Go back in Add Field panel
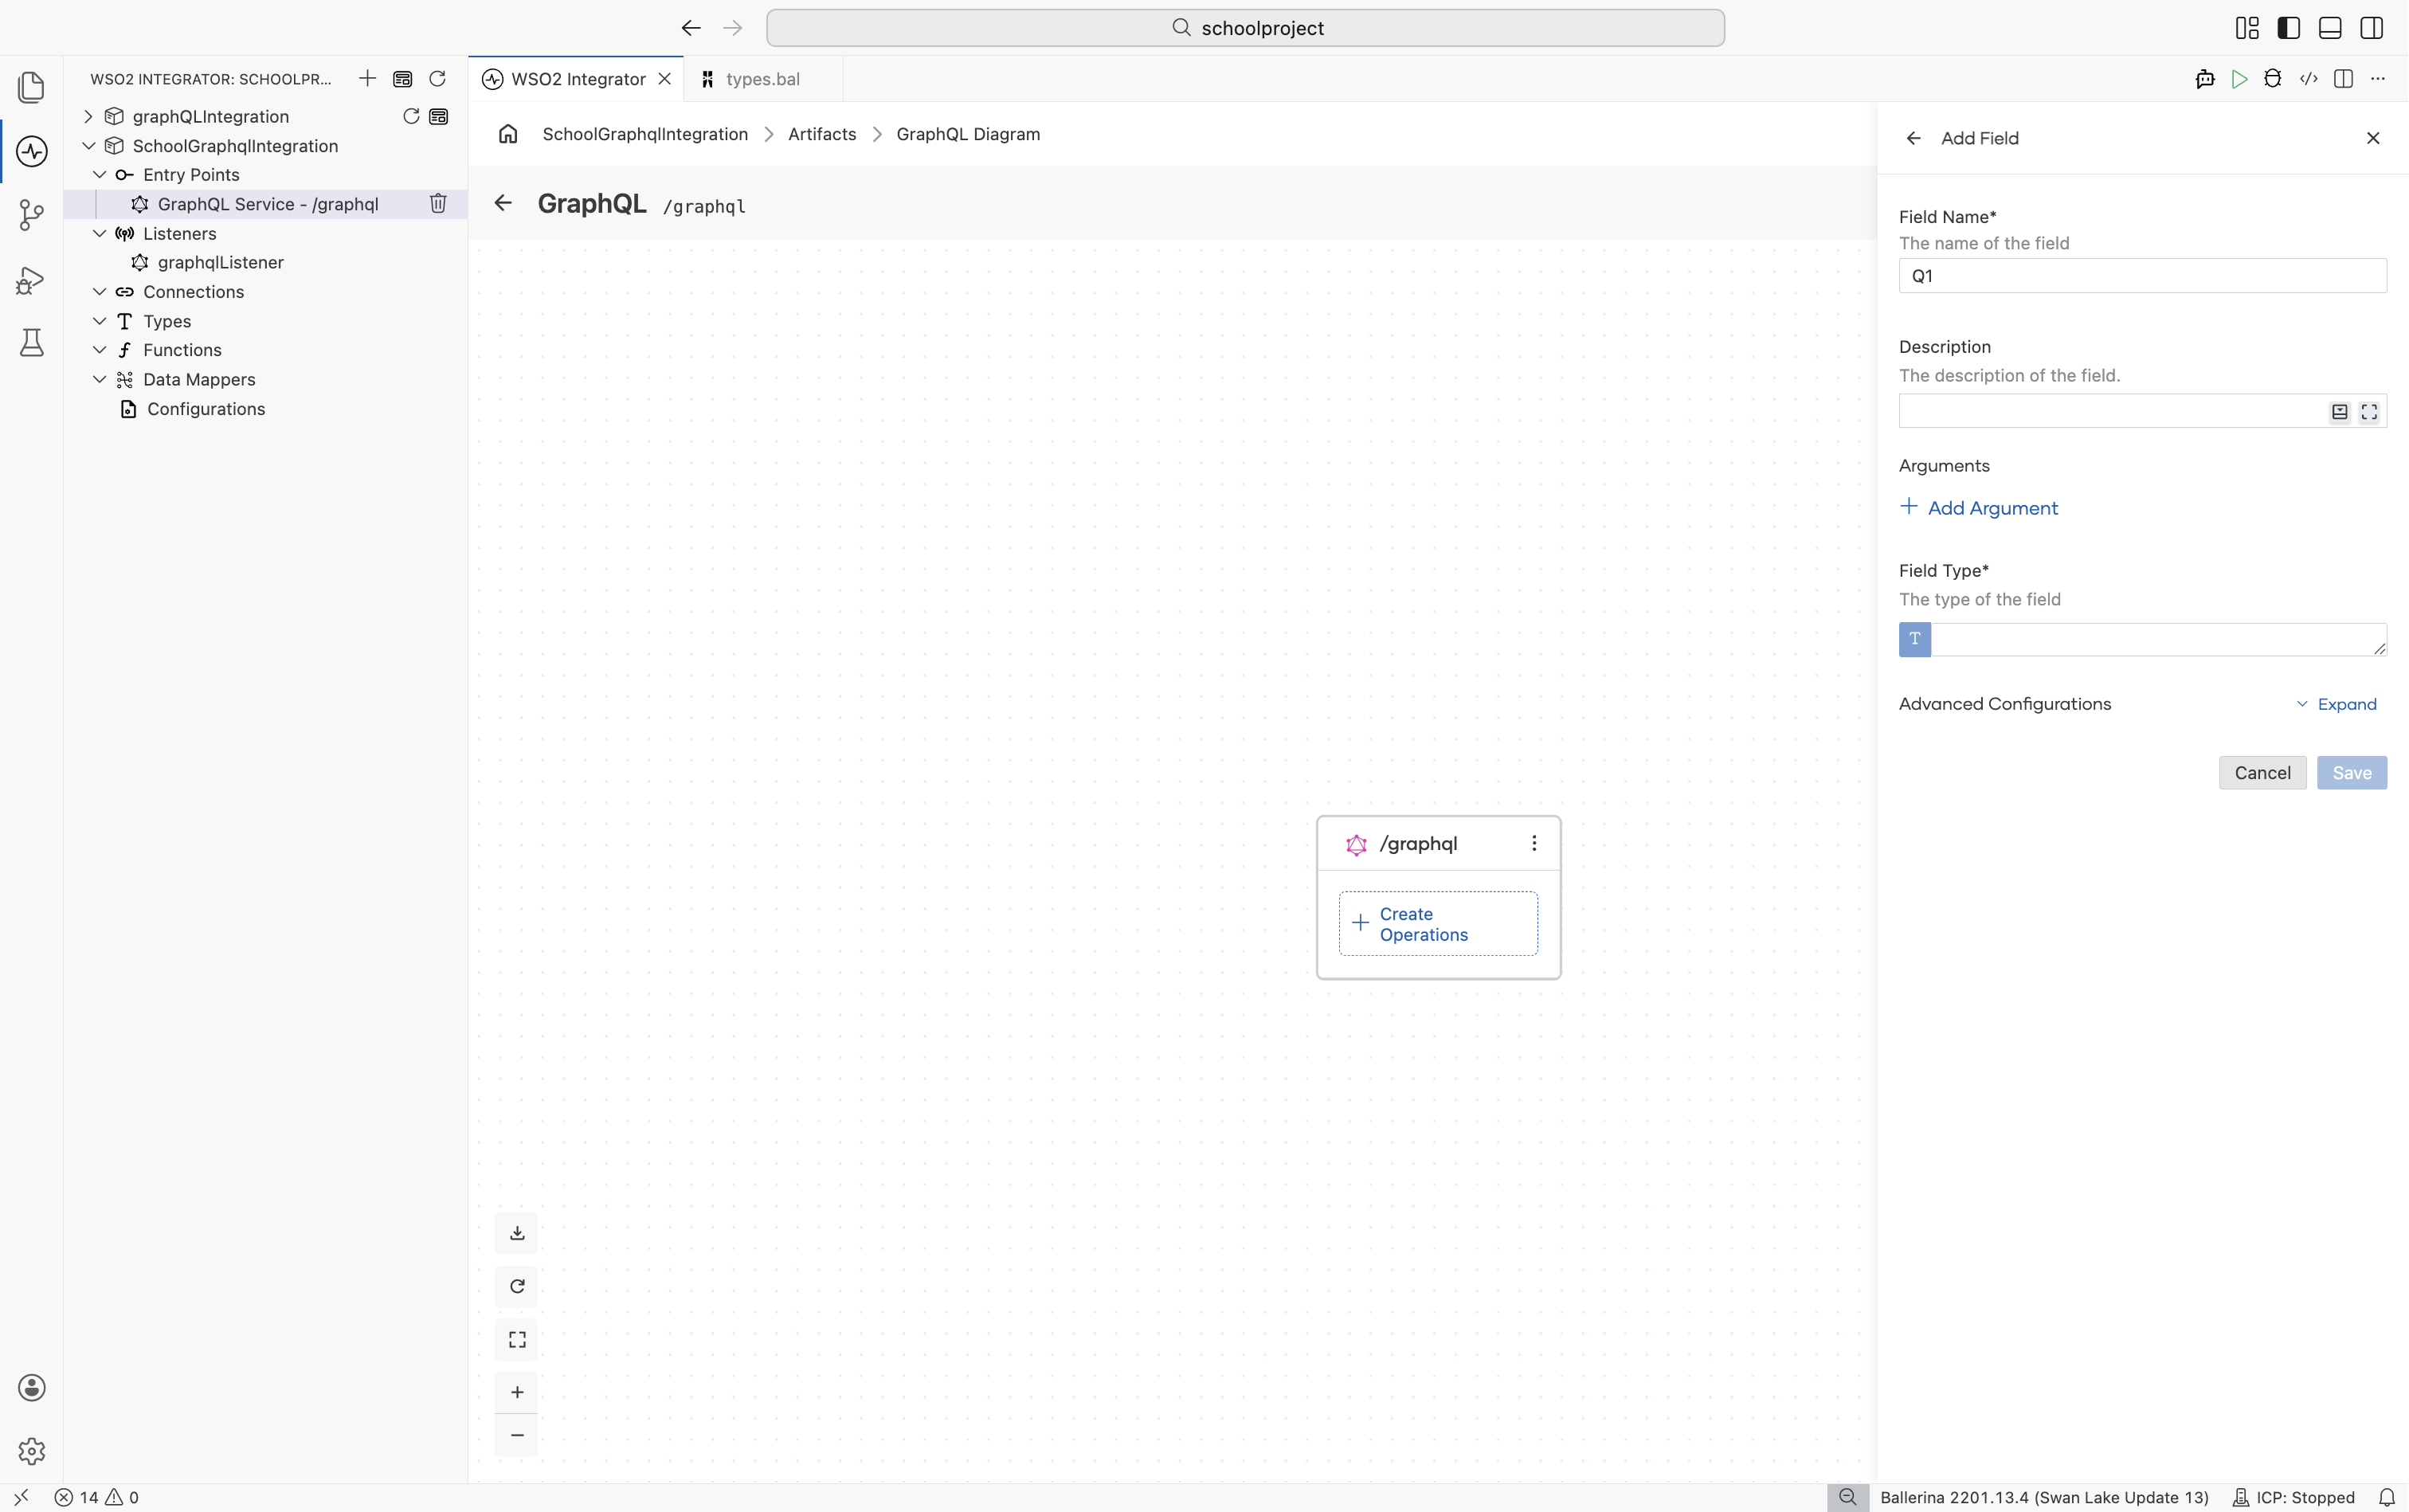 tap(1914, 138)
